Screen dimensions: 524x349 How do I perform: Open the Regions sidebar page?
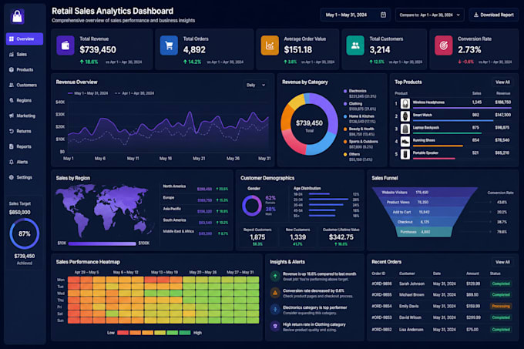coord(25,100)
